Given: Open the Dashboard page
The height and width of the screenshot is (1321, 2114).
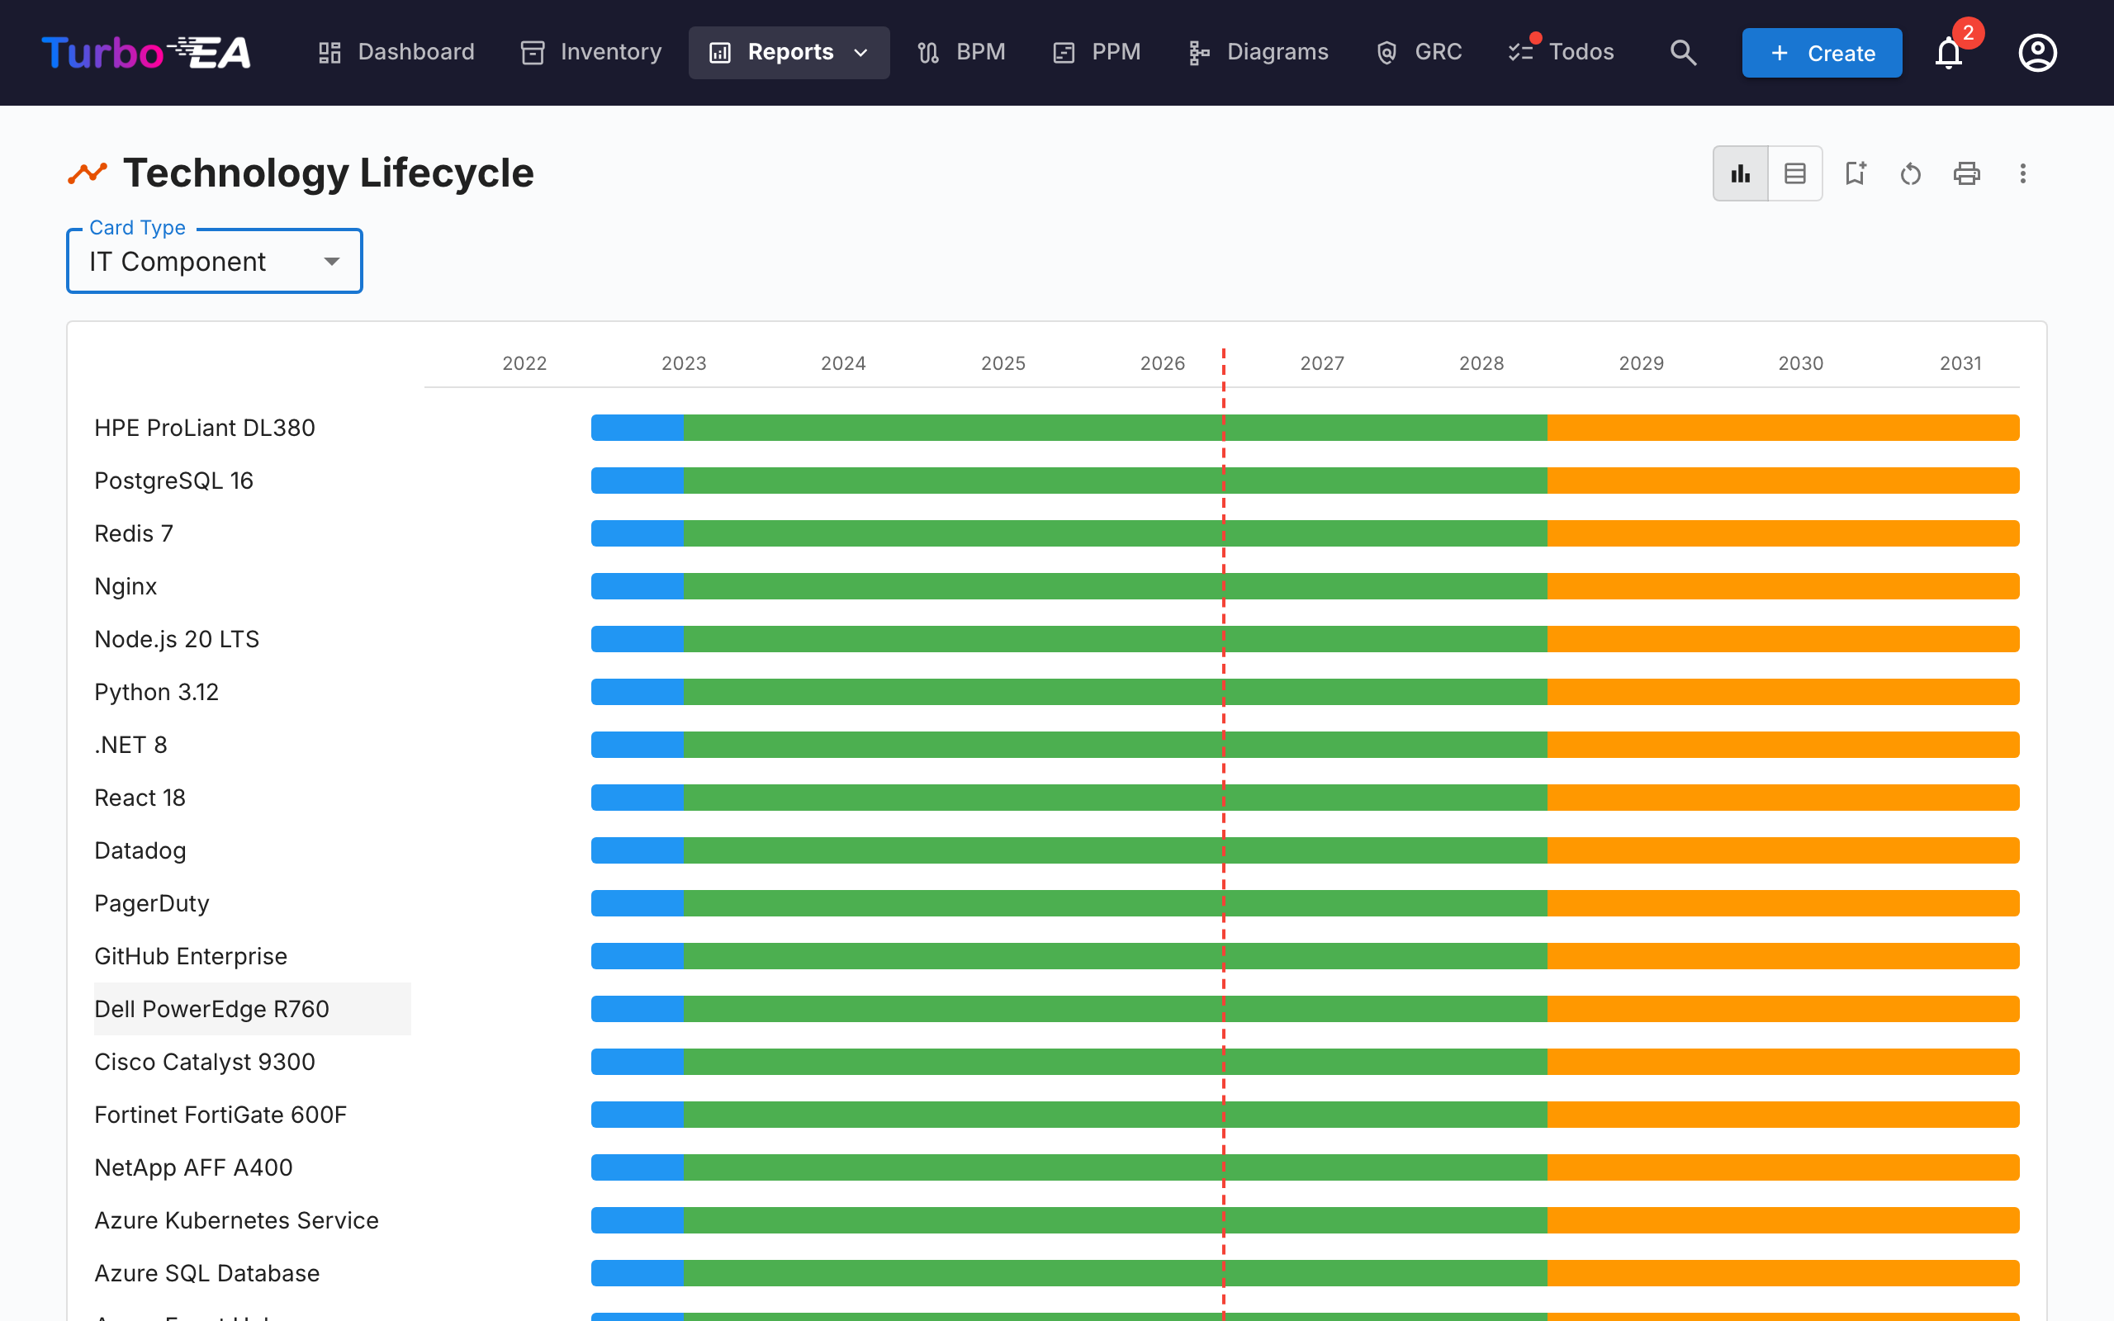Looking at the screenshot, I should click(x=396, y=52).
